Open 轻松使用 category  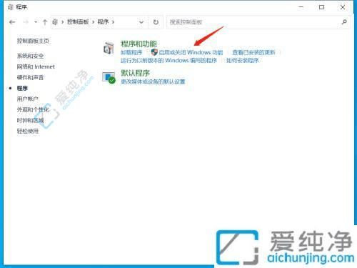coord(27,131)
